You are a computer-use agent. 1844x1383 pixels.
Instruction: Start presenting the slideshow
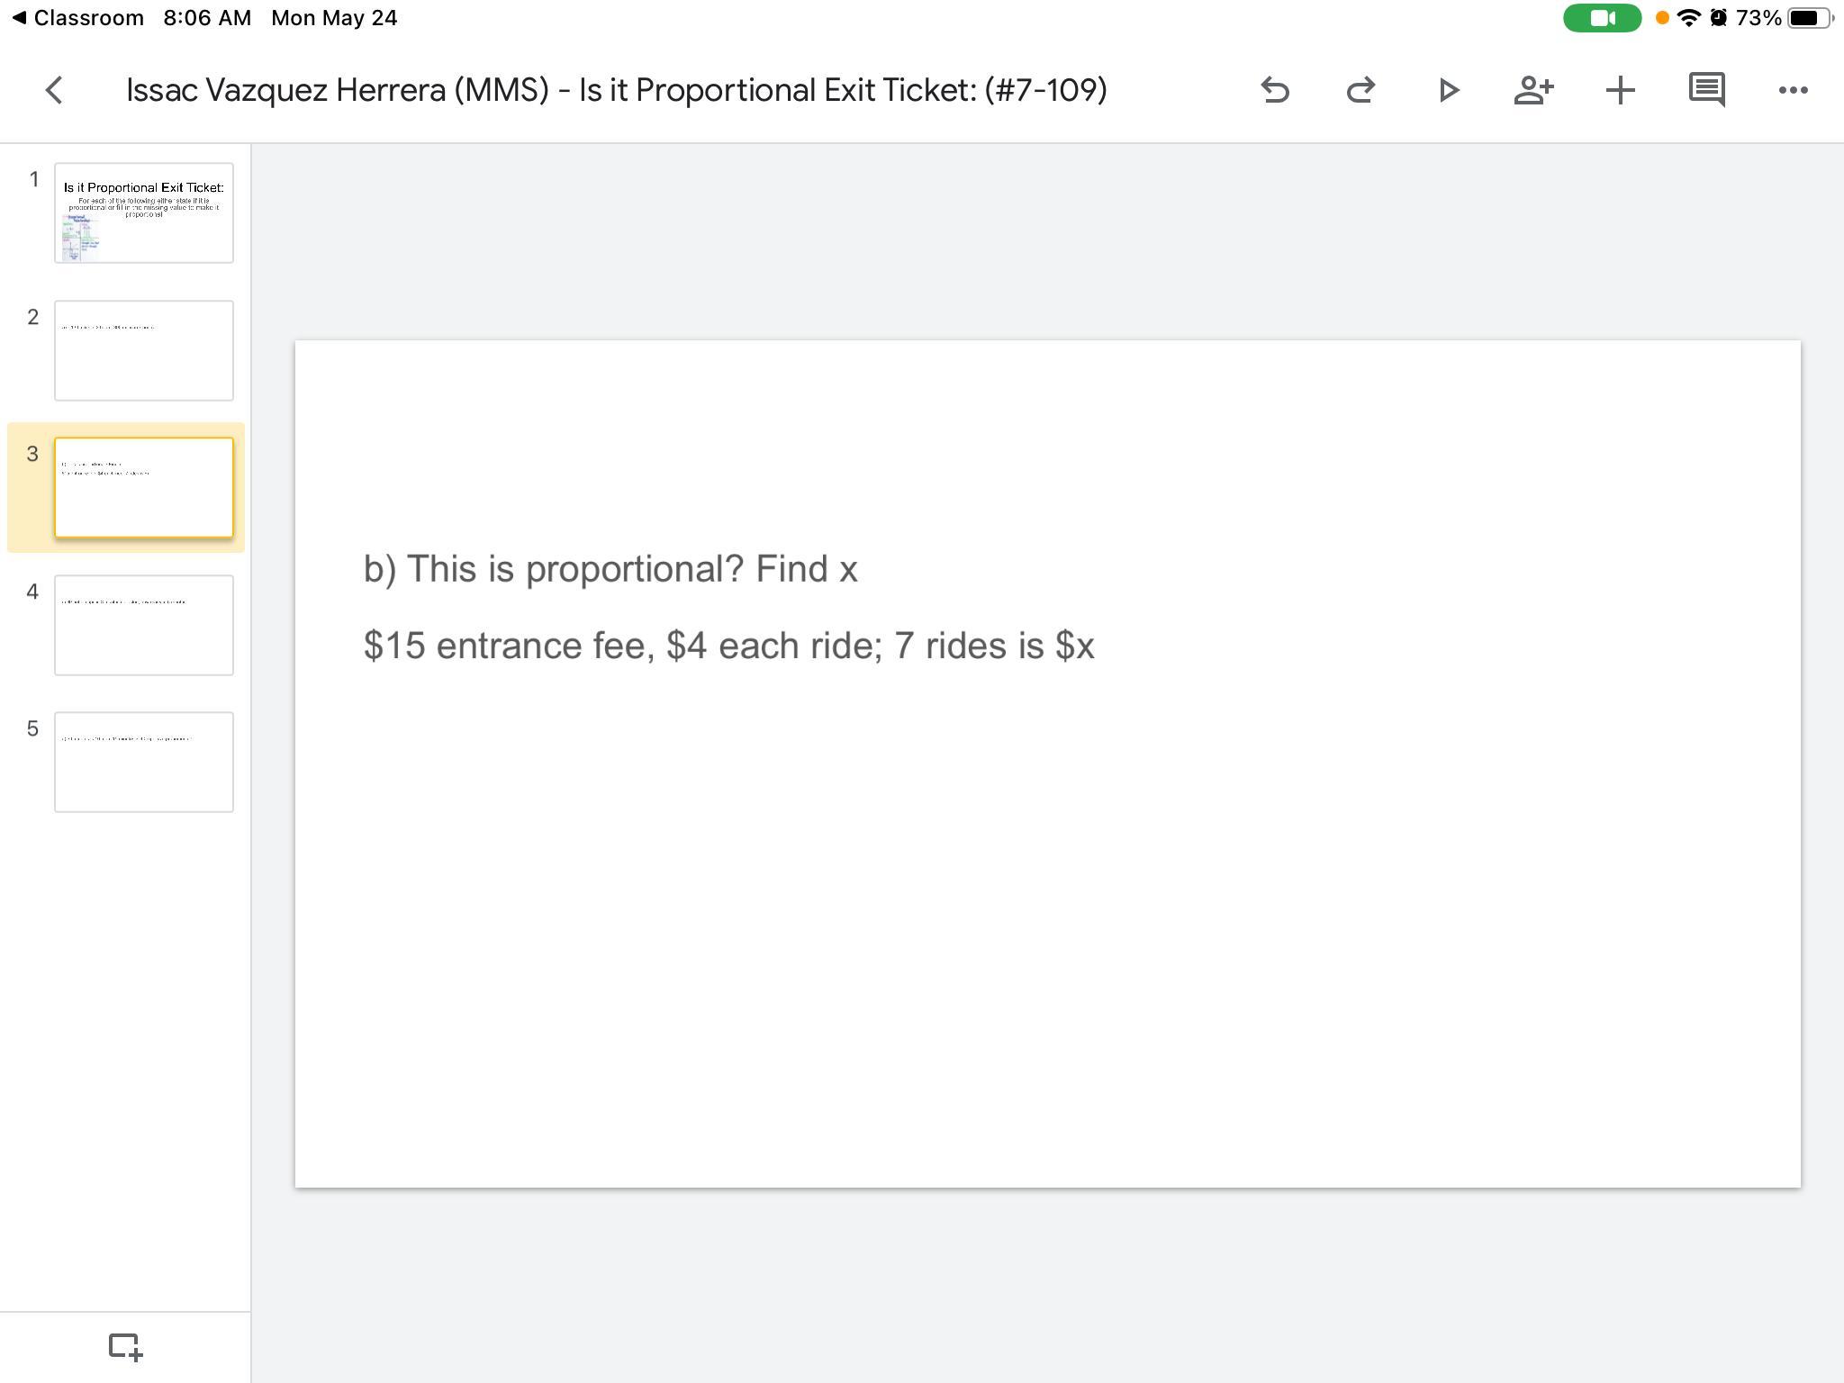point(1448,89)
